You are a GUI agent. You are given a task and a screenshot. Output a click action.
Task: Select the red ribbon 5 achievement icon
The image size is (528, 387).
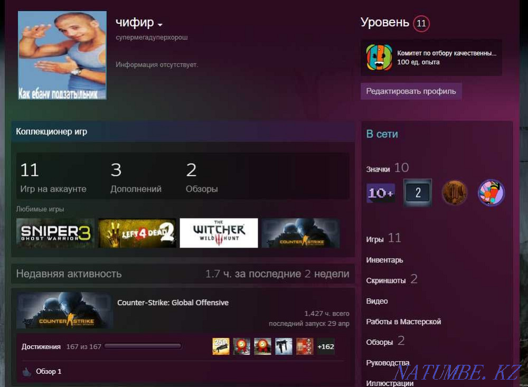pos(241,346)
